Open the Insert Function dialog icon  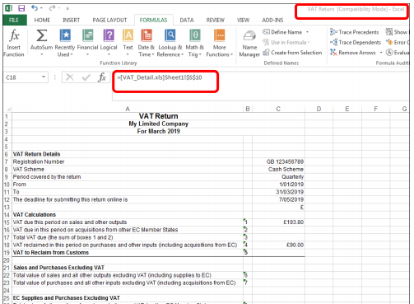click(14, 35)
